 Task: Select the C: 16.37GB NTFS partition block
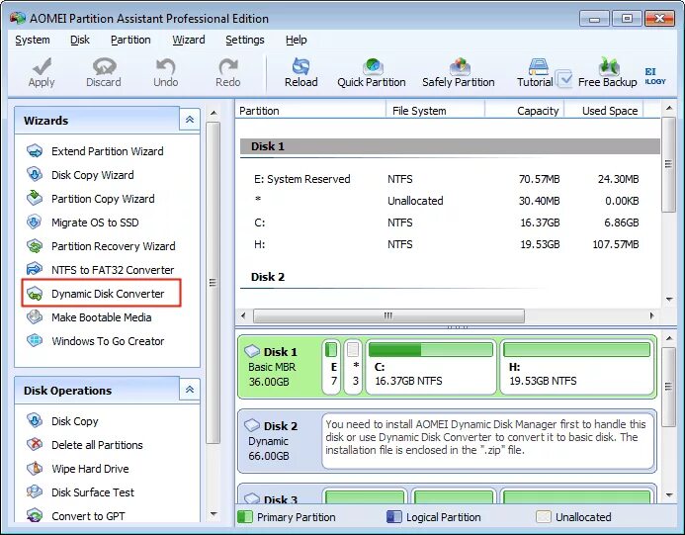(431, 367)
